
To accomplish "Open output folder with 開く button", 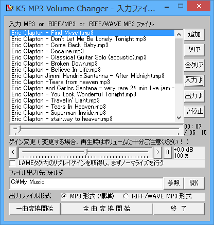I will tap(194, 183).
